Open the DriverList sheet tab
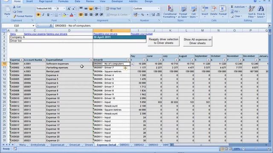 tap(75, 145)
